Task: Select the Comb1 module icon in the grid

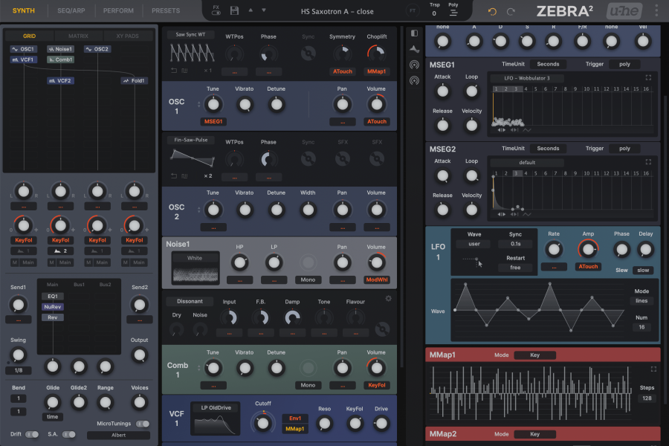Action: pyautogui.click(x=59, y=59)
